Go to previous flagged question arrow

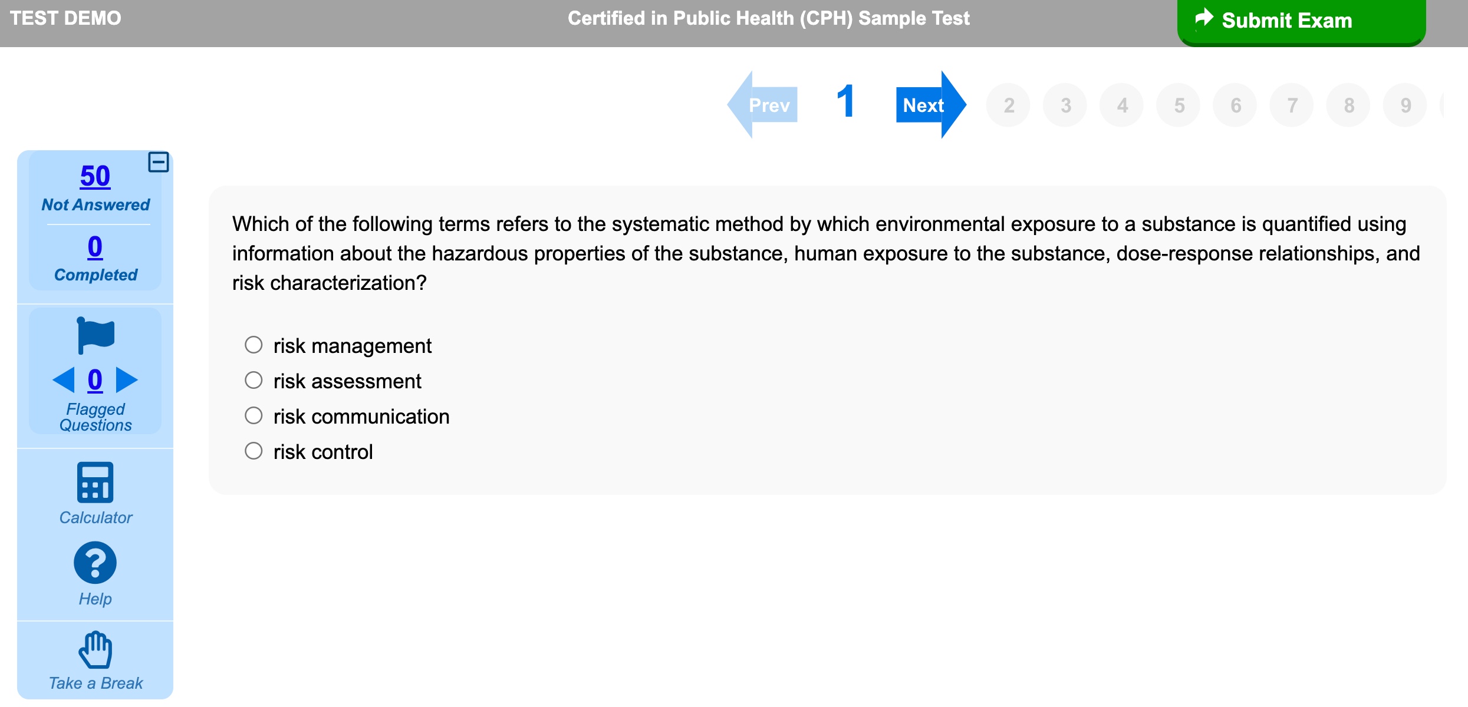[x=64, y=380]
